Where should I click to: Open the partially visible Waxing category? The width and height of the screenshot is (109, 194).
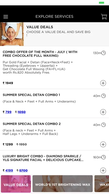click(x=102, y=184)
